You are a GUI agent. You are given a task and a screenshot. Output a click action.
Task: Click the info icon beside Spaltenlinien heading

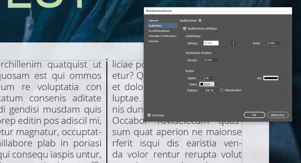tap(200, 21)
